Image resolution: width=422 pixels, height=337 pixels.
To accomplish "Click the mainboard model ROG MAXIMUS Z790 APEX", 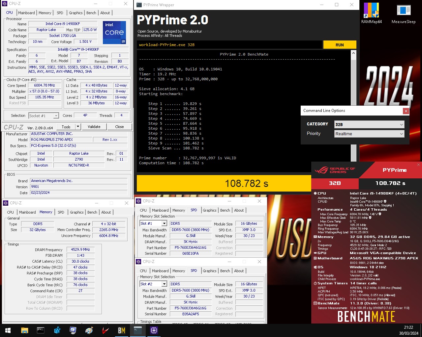I will (61, 140).
